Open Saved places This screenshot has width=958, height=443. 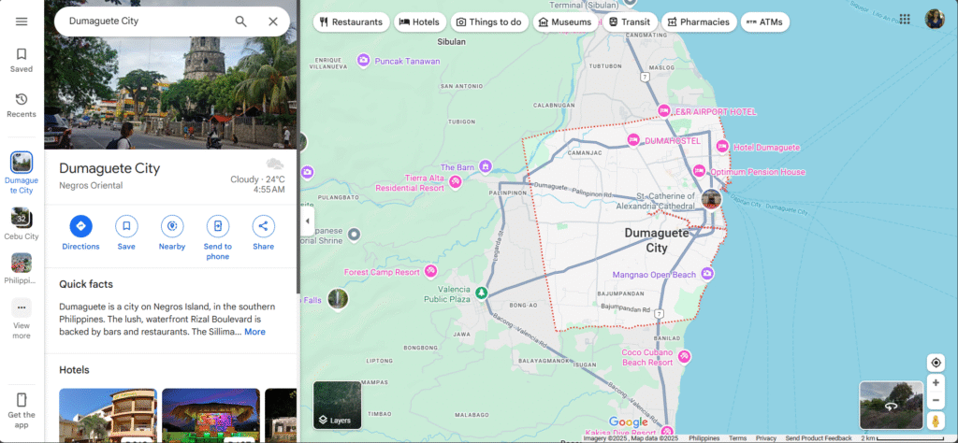22,61
